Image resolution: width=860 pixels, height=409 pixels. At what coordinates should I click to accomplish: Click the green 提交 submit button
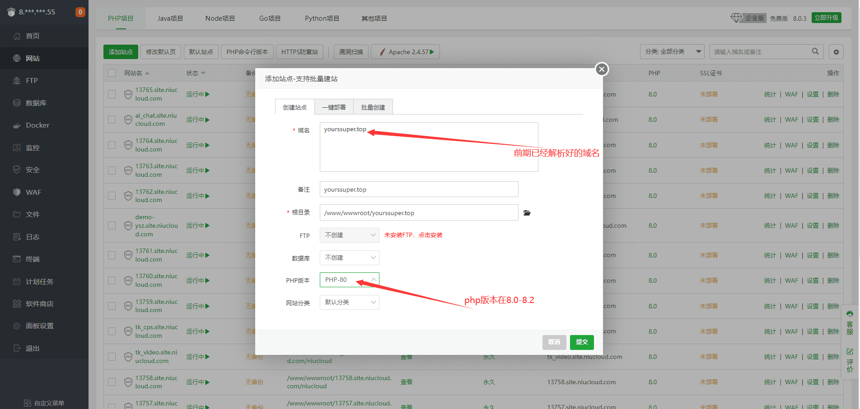pos(582,342)
